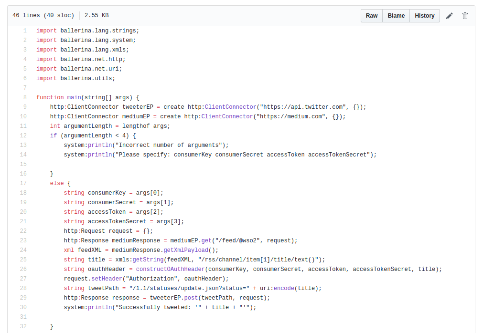This screenshot has height=333, width=483.
Task: Select line number 6 importing ballerina.utils
Action: [24, 78]
